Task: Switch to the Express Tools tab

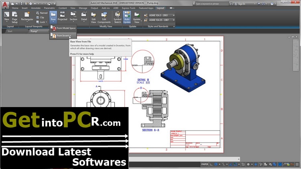Action: coord(128,8)
